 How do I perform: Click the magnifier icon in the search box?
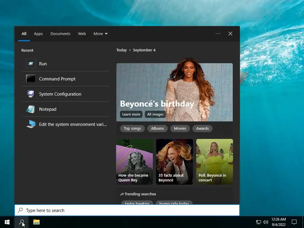20,210
